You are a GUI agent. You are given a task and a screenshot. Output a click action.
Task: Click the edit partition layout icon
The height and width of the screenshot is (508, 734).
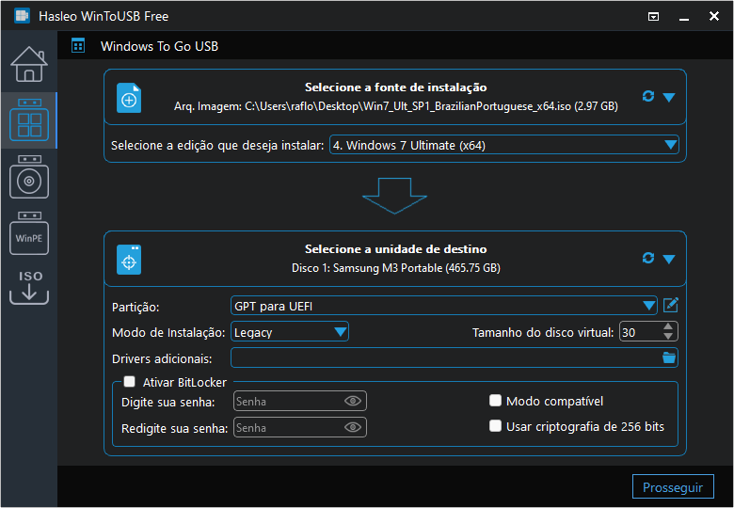coord(671,305)
